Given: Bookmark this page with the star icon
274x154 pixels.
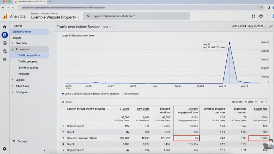Looking at the screenshot, I should click(x=261, y=7).
